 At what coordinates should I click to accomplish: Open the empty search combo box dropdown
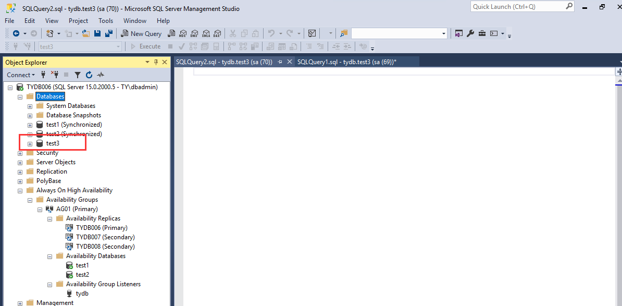(x=444, y=34)
